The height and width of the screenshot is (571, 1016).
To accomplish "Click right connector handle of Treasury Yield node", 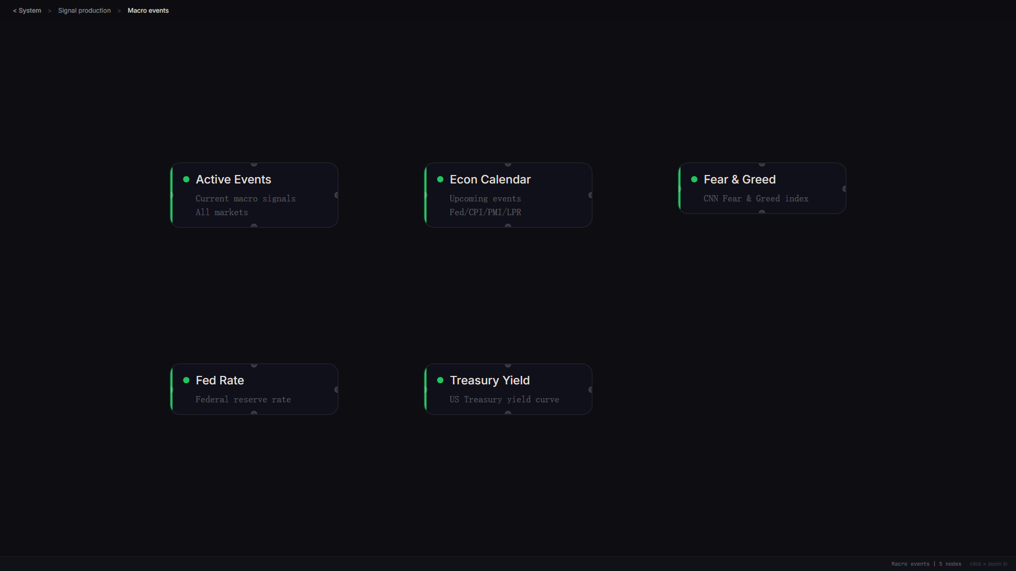I will (x=591, y=390).
